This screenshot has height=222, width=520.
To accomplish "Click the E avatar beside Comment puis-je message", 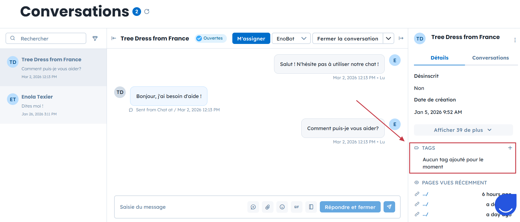I will pos(395,124).
